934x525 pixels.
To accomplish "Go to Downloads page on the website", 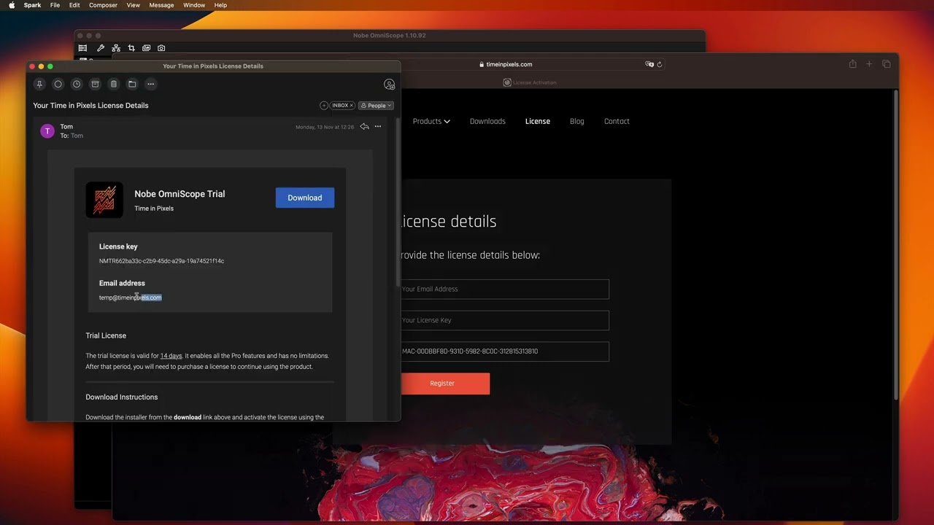I will [x=487, y=121].
